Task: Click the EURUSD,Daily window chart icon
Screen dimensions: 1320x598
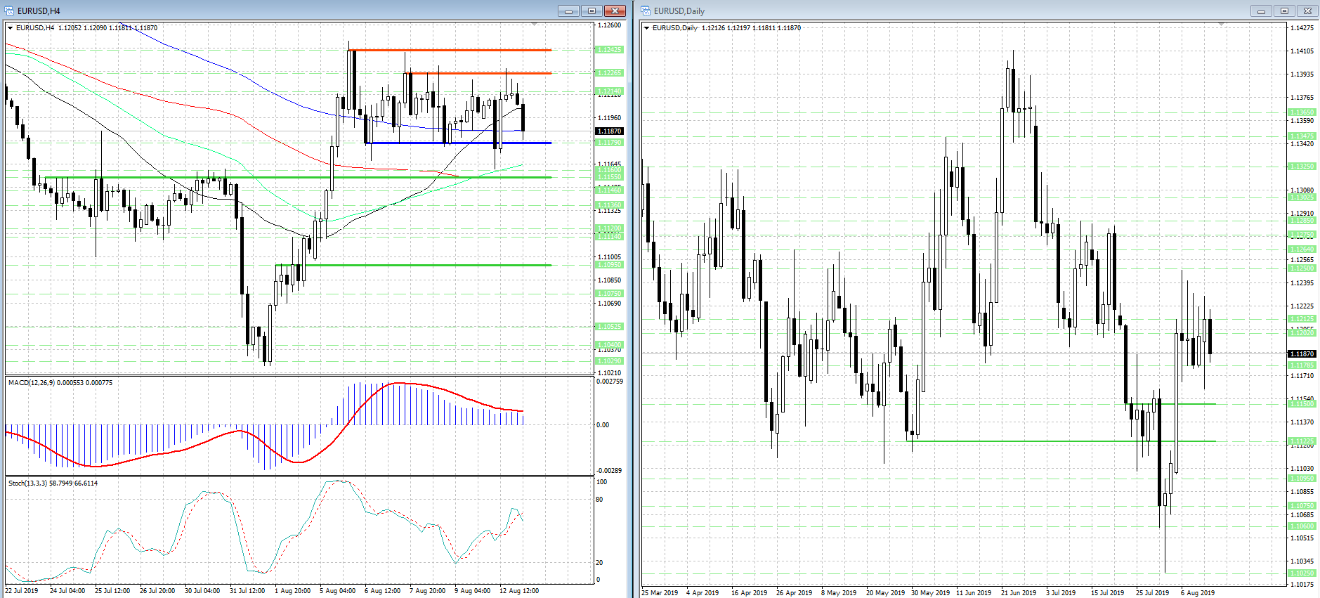Action: point(646,11)
